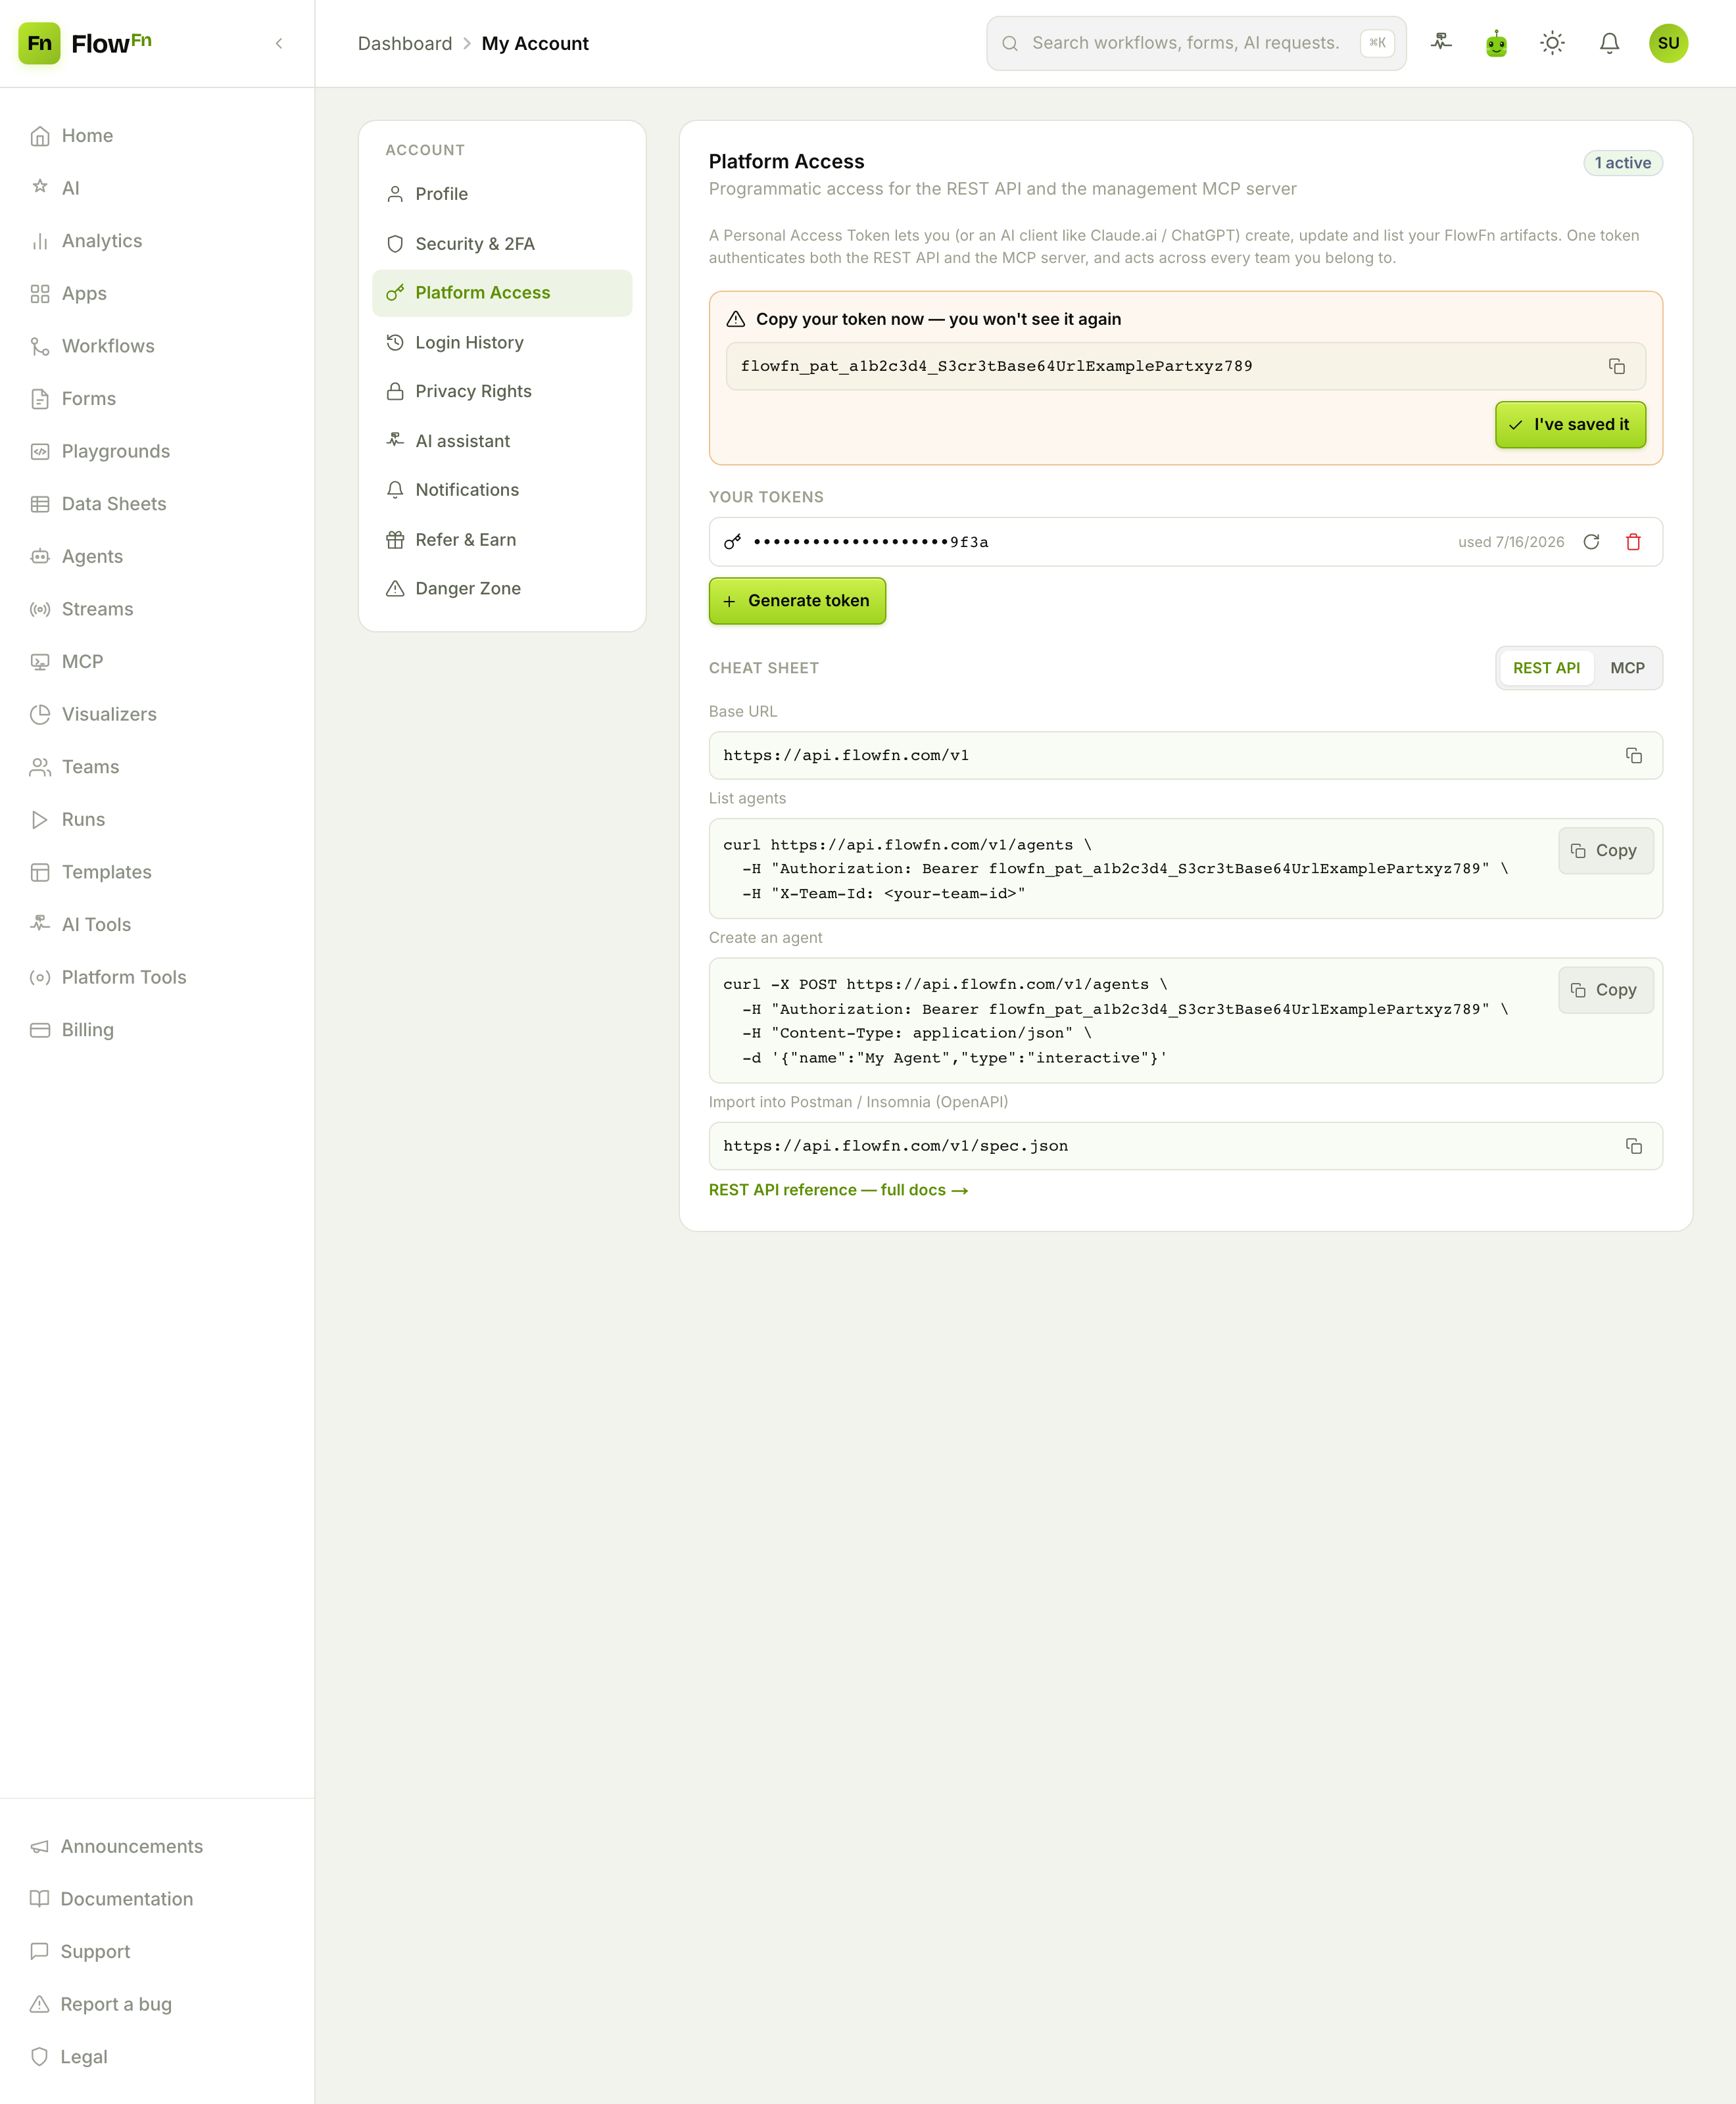Image resolution: width=1736 pixels, height=2104 pixels.
Task: Click the Data Sheets icon
Action: (40, 504)
